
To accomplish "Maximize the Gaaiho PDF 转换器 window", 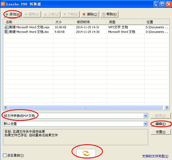I will tap(163, 4).
